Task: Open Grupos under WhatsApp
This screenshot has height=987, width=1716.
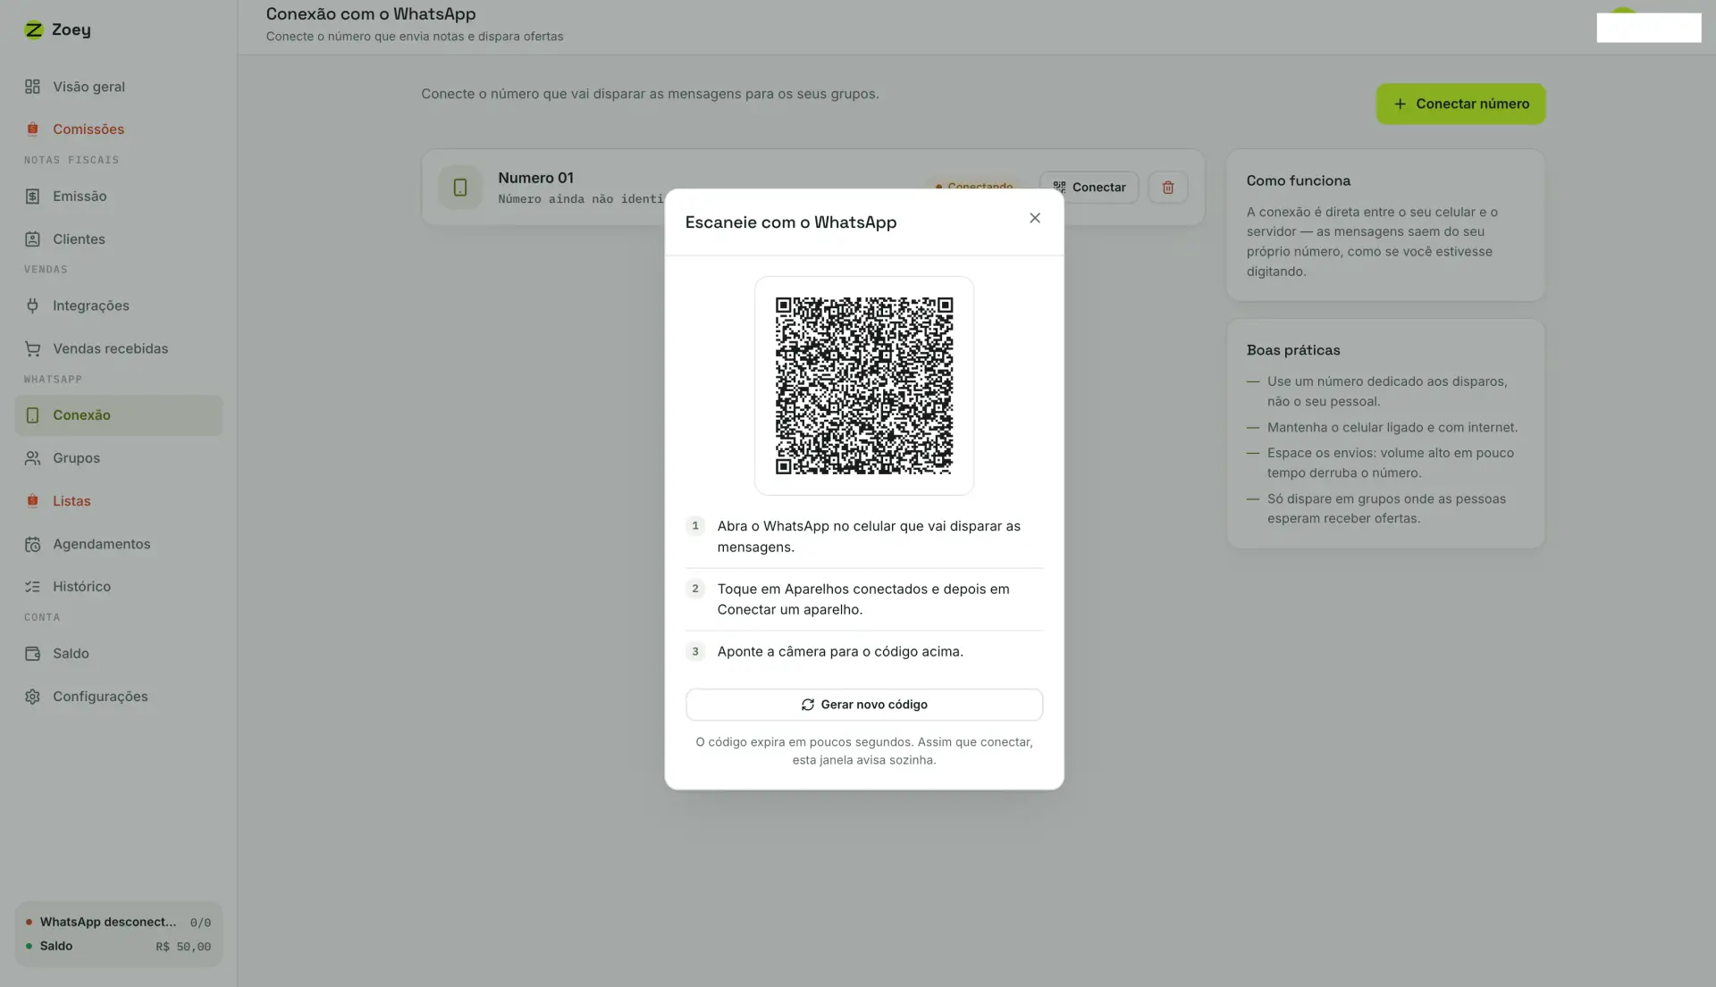Action: [118, 458]
